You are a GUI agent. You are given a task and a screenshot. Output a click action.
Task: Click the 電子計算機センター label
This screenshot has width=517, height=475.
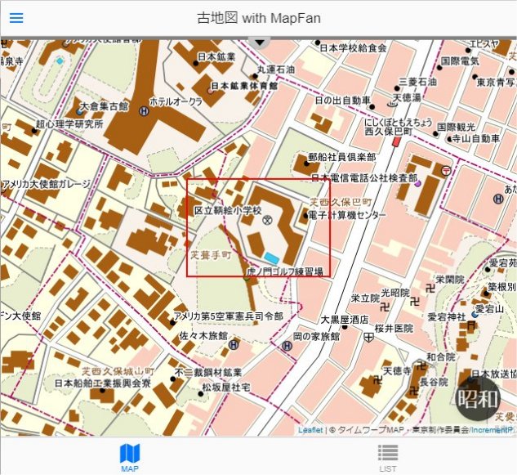346,215
